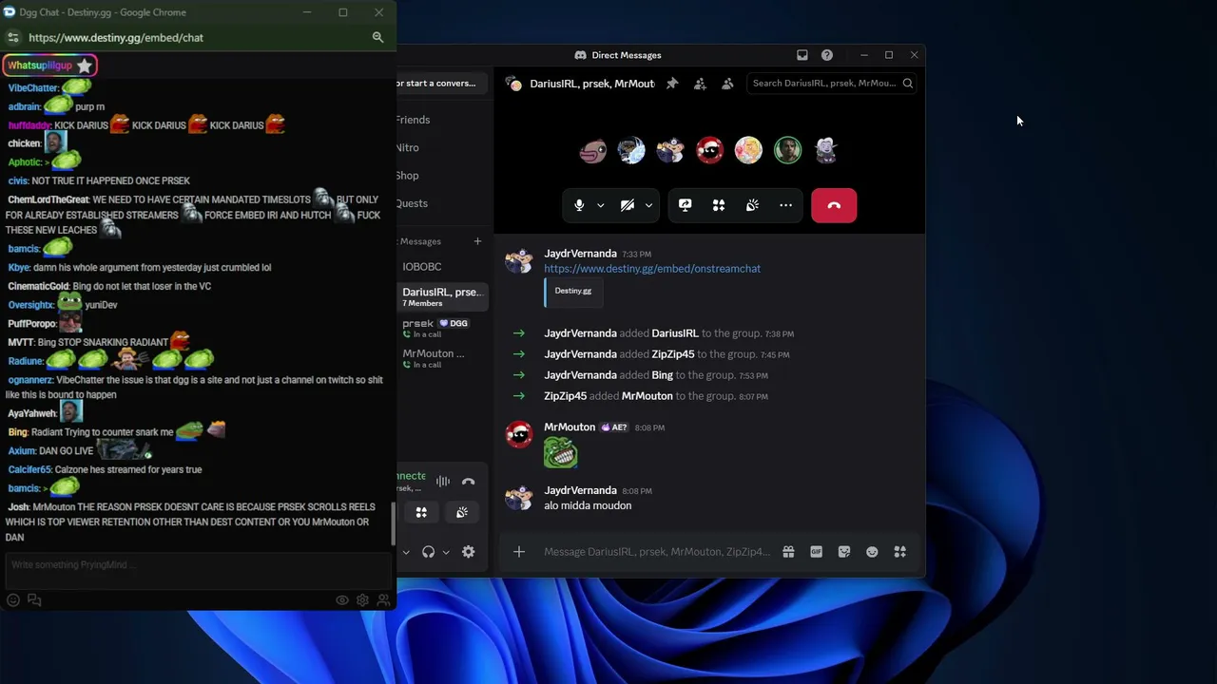Viewport: 1217px width, 684px height.
Task: Expand output device options beside headphones
Action: coord(446,552)
